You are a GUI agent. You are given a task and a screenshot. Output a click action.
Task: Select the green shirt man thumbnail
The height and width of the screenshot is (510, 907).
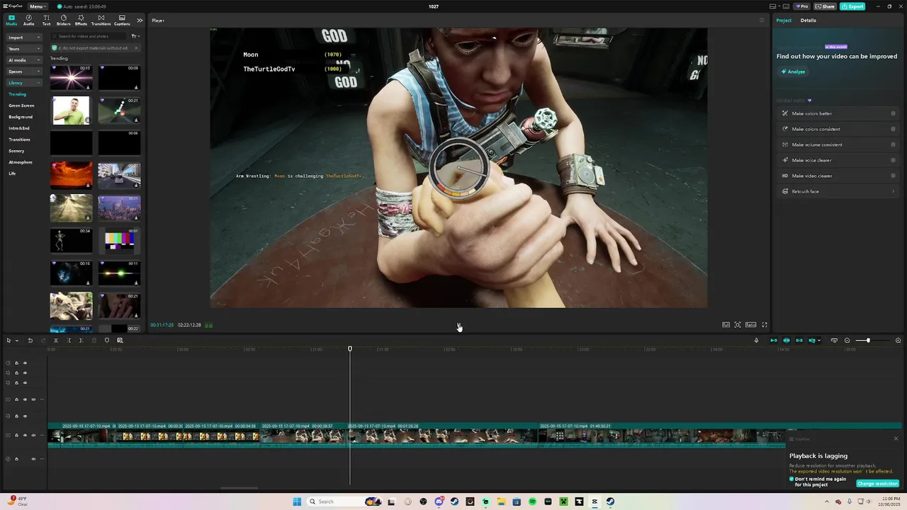(71, 110)
